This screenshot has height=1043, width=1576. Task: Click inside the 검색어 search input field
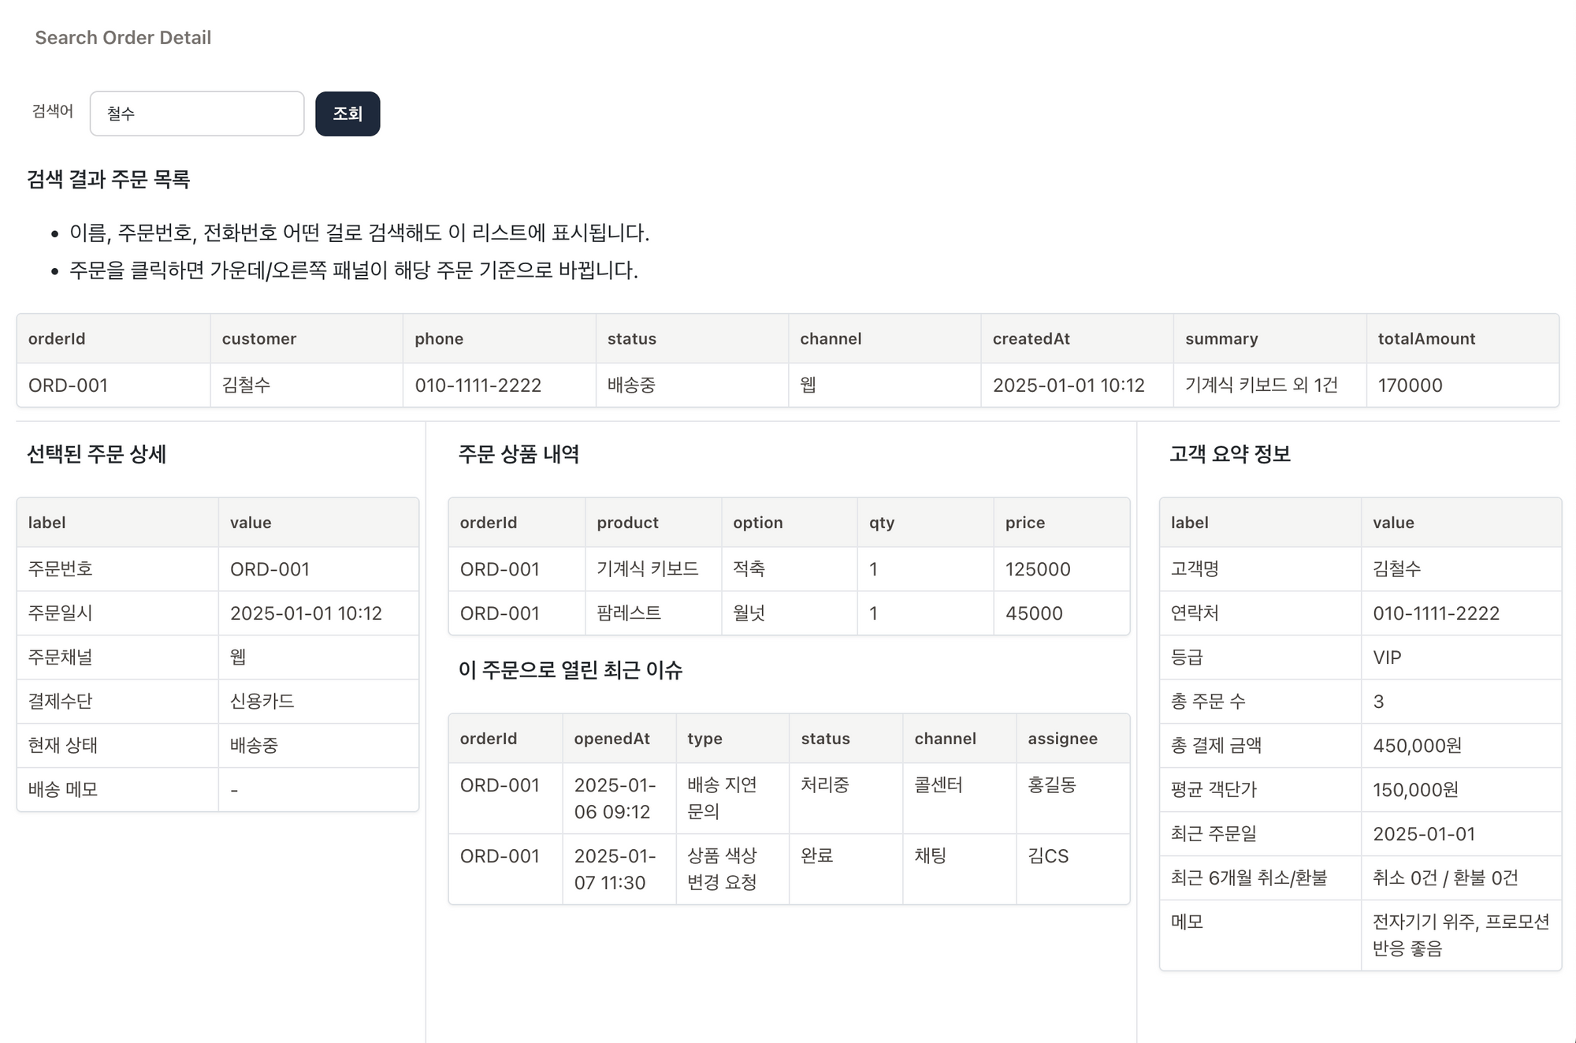tap(196, 113)
